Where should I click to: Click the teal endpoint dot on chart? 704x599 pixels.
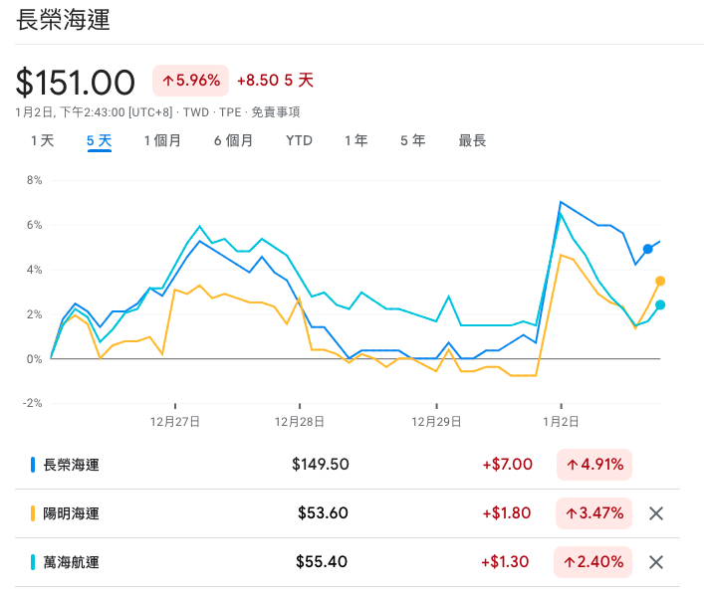click(660, 304)
